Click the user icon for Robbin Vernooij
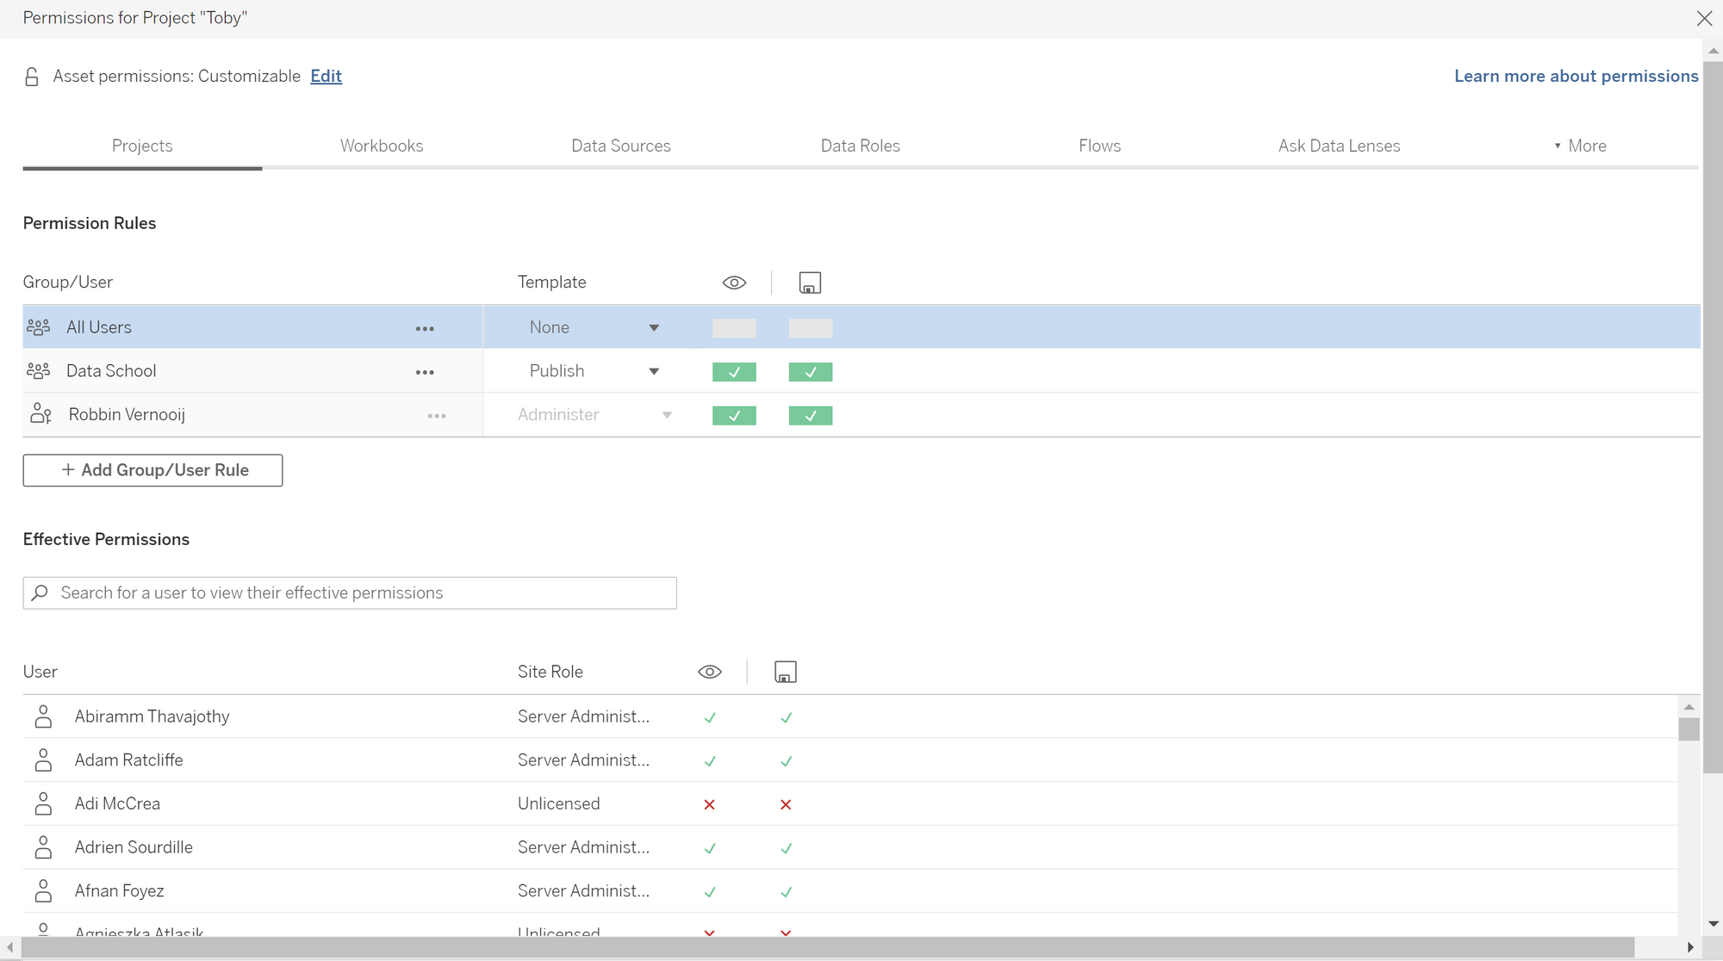This screenshot has height=961, width=1723. [x=40, y=414]
